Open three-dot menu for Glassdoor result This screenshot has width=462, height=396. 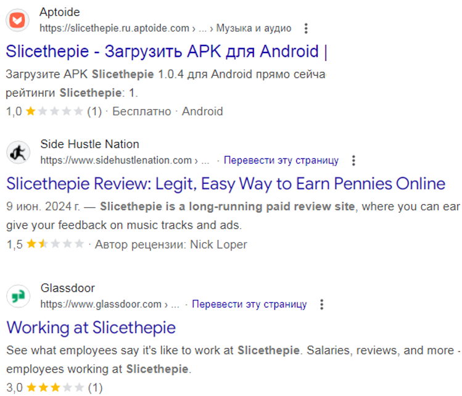coord(321,305)
